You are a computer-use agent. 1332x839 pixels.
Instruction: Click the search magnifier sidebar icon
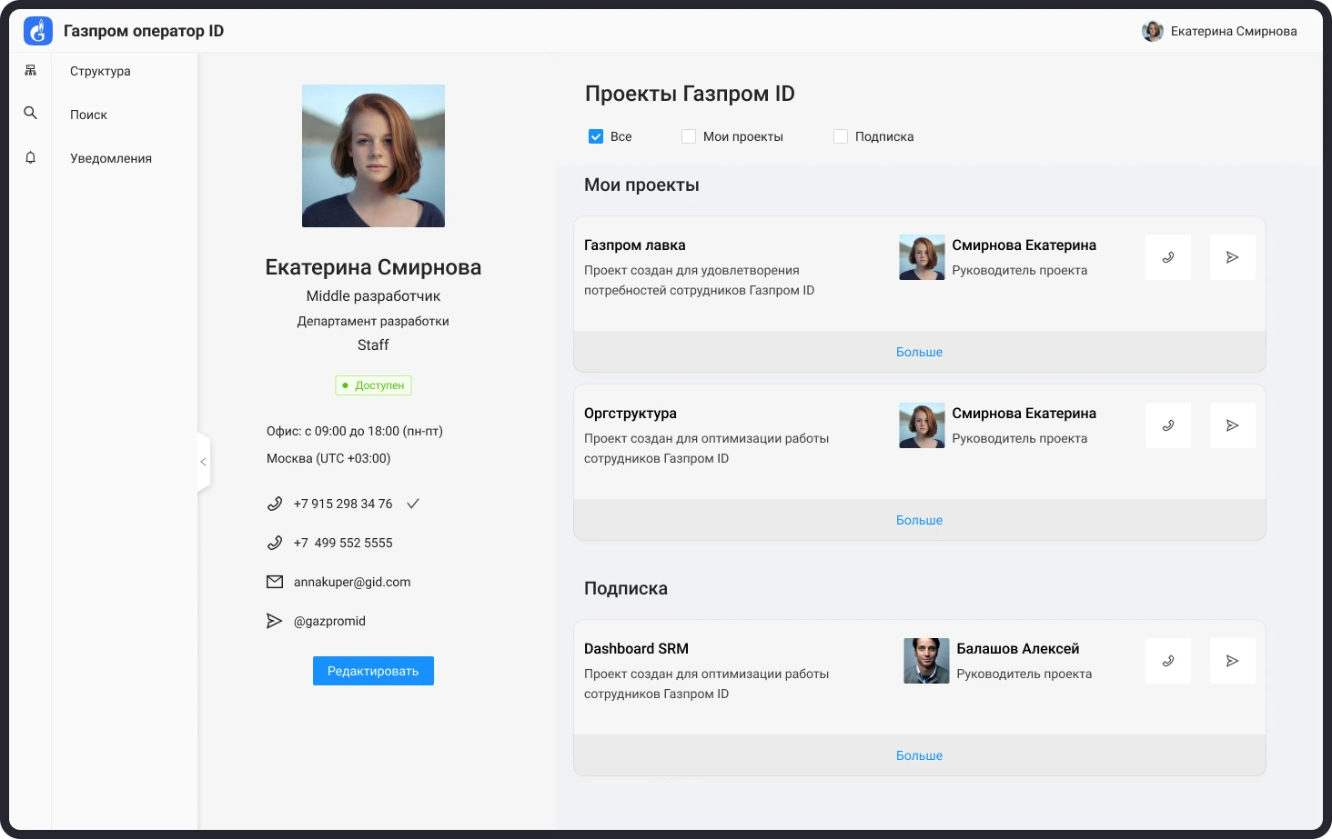coord(30,113)
